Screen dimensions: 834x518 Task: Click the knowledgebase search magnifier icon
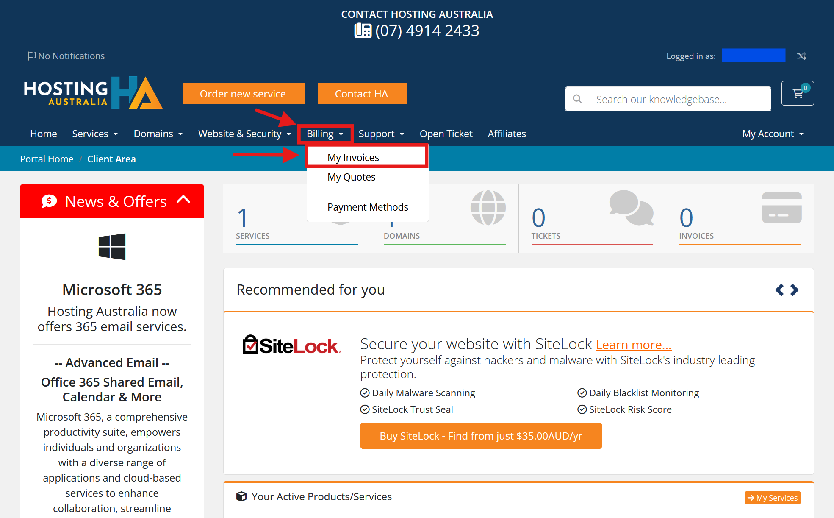click(x=577, y=99)
